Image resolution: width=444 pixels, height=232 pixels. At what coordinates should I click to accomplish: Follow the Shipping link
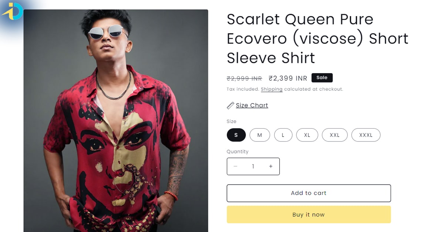[272, 89]
